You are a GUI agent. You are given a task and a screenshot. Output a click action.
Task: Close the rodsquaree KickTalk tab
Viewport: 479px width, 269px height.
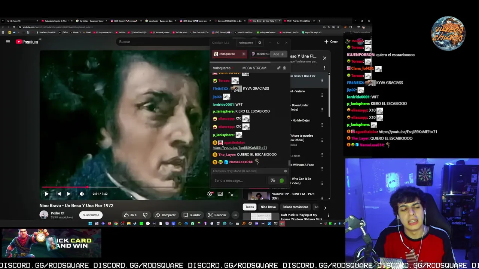point(244,54)
